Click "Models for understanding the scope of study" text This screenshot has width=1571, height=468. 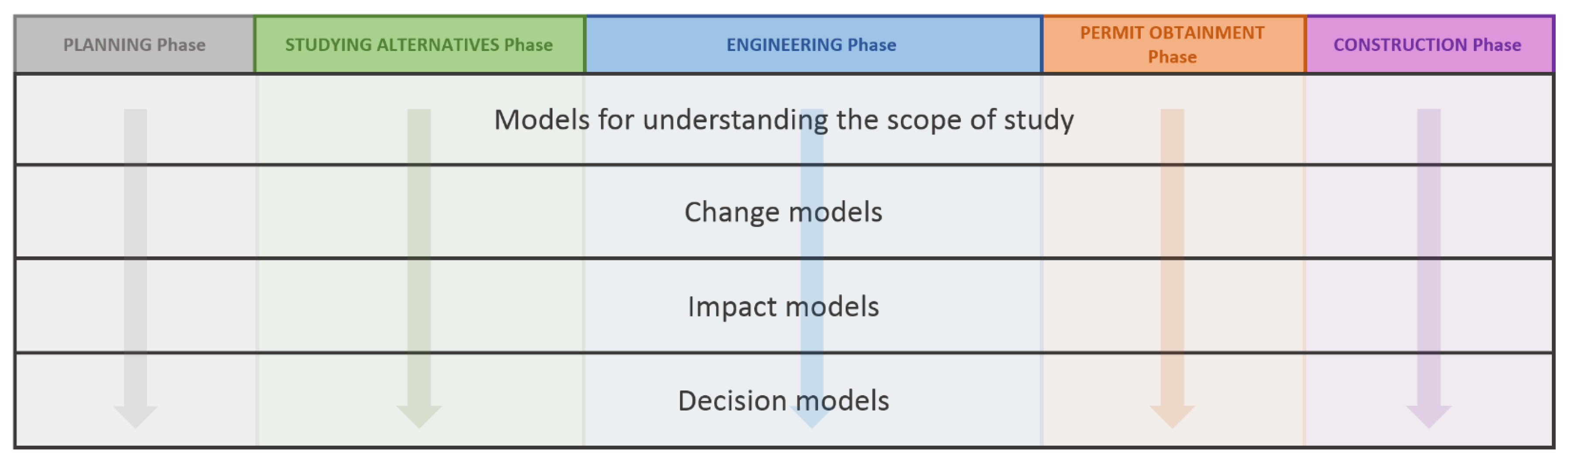point(784,119)
